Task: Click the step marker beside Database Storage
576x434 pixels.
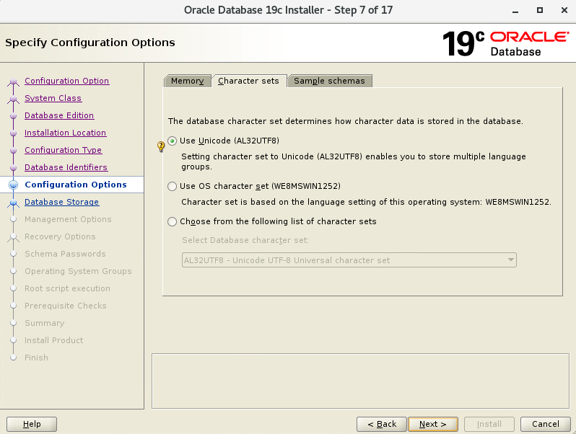Action: point(13,202)
